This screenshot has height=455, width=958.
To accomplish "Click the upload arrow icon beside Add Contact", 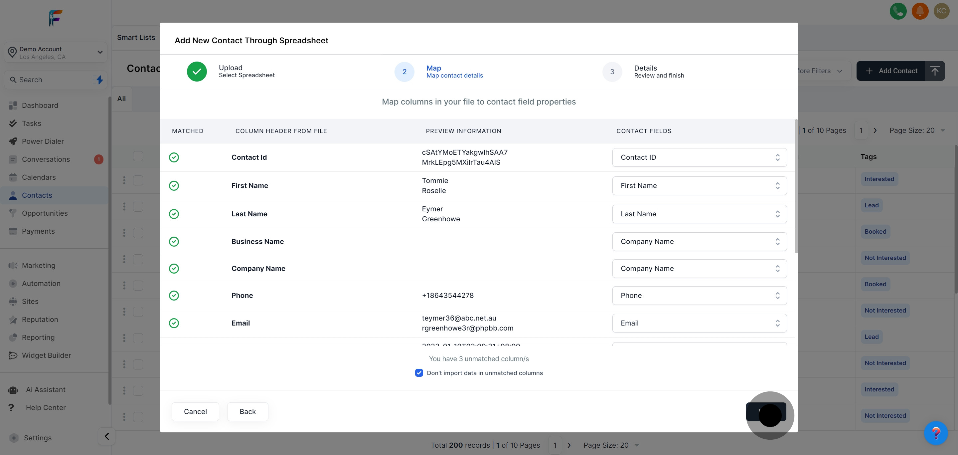I will (935, 71).
